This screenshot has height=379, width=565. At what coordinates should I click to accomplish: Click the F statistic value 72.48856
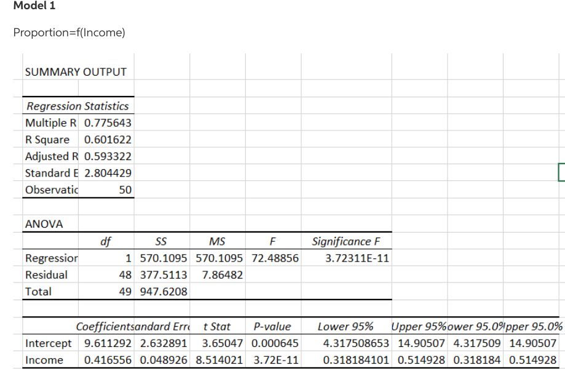click(x=274, y=258)
